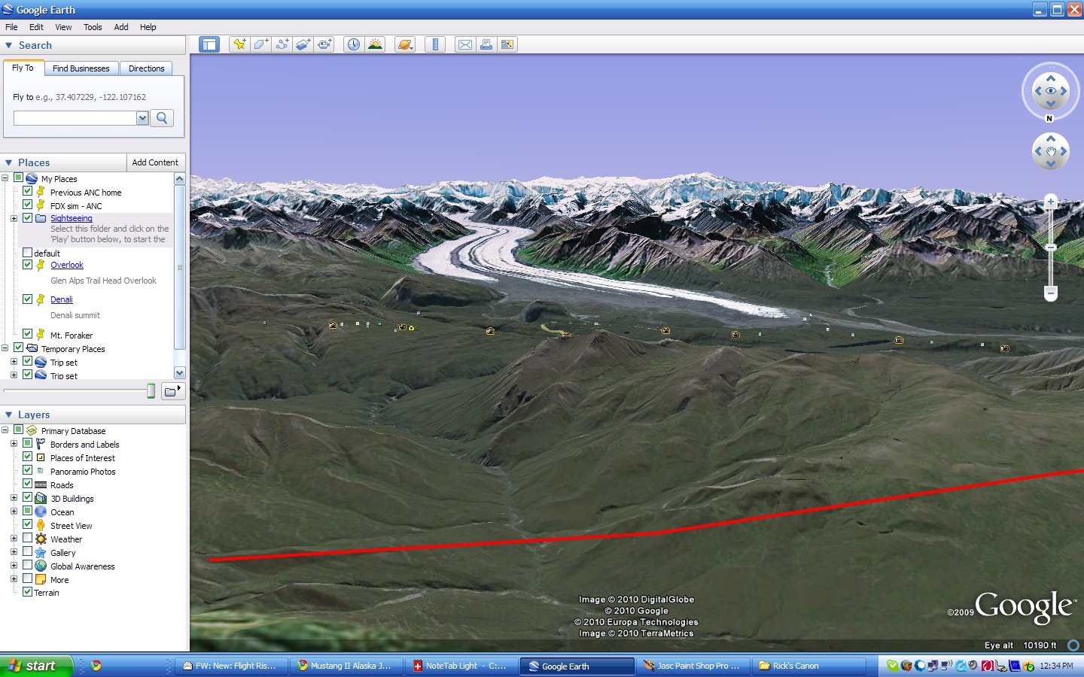The height and width of the screenshot is (677, 1084).
Task: View in Google Maps icon
Action: pyautogui.click(x=507, y=44)
